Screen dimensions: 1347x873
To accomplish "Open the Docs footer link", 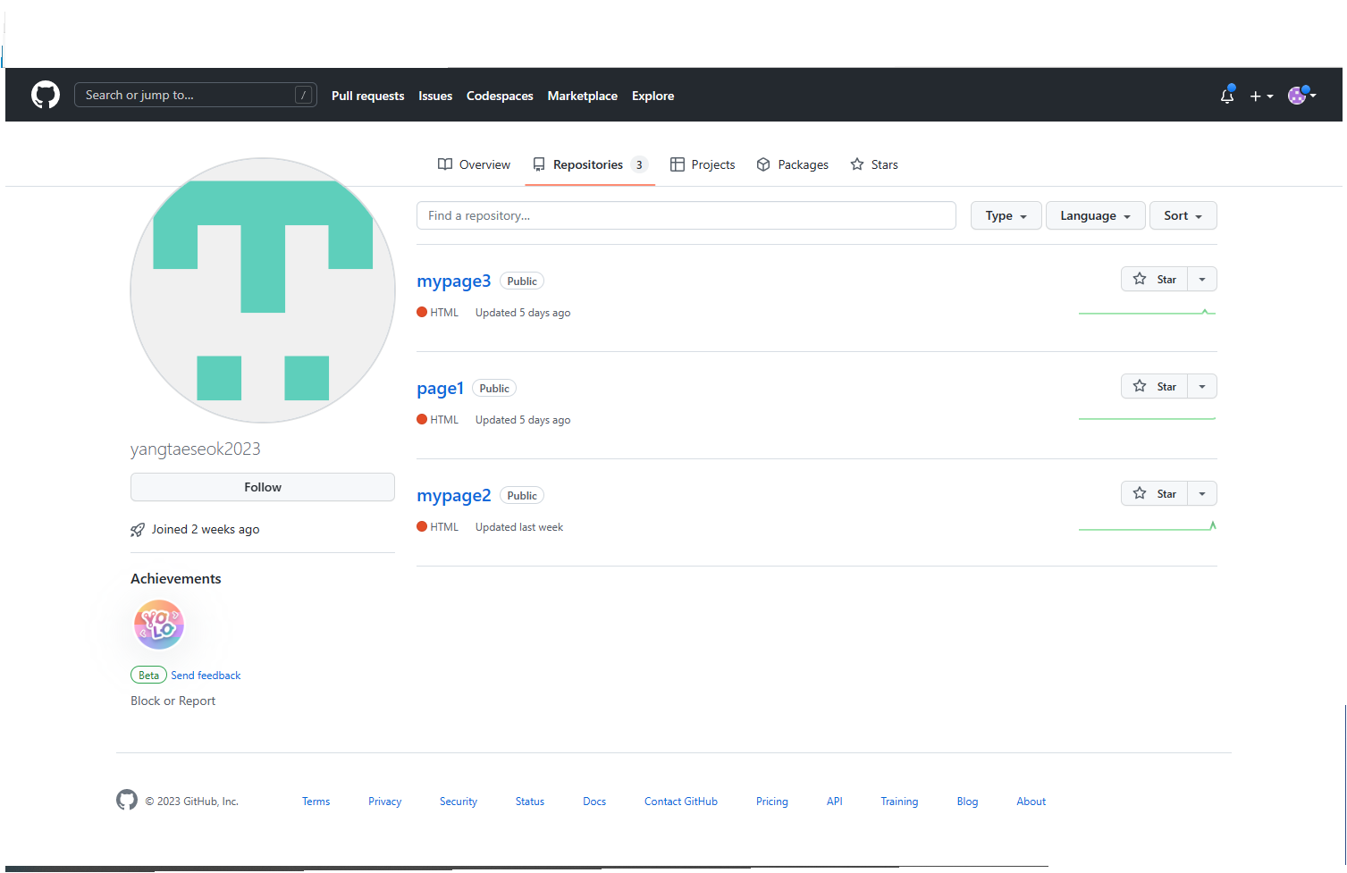I will pyautogui.click(x=594, y=802).
